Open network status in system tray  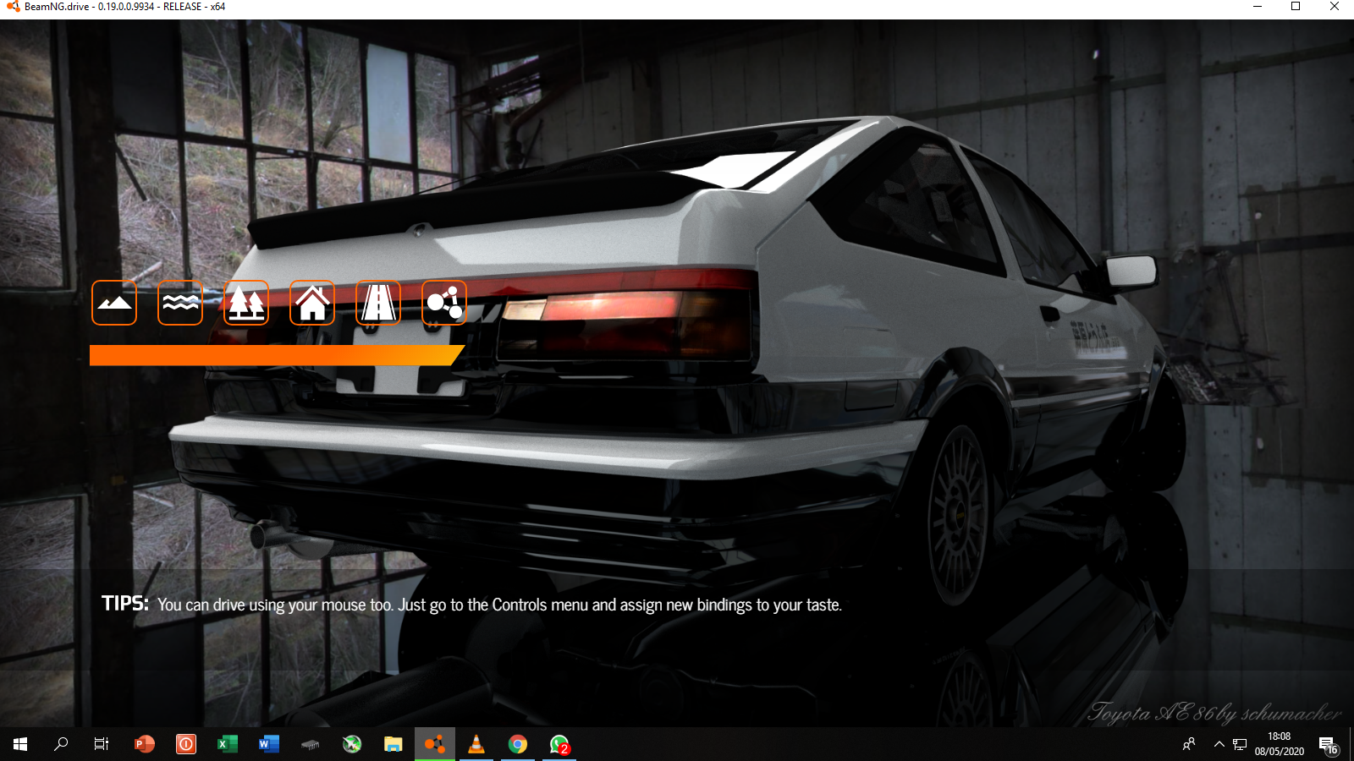click(x=1240, y=744)
